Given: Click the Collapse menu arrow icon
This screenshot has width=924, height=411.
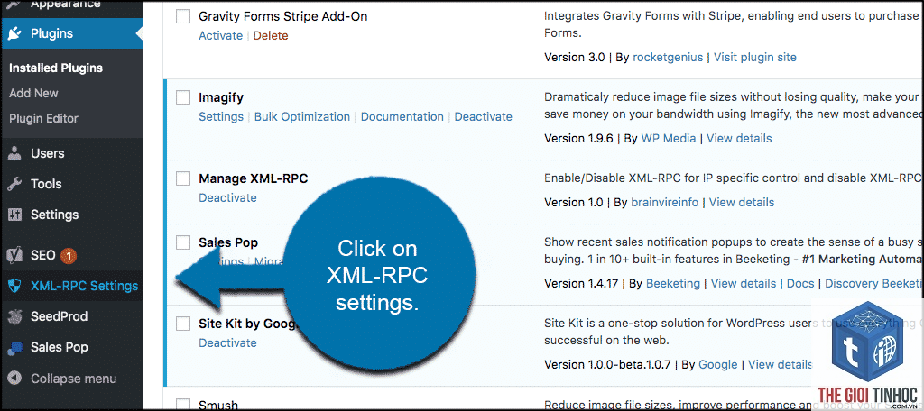Looking at the screenshot, I should pyautogui.click(x=14, y=378).
